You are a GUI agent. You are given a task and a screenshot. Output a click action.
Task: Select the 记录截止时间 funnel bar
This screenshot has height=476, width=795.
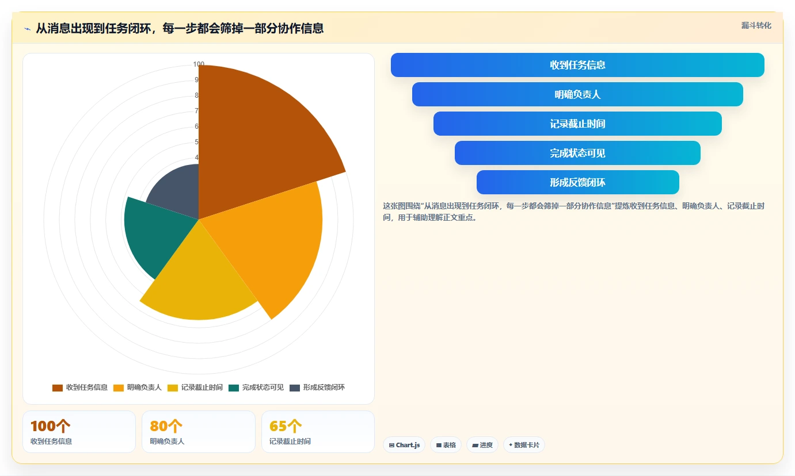[577, 124]
